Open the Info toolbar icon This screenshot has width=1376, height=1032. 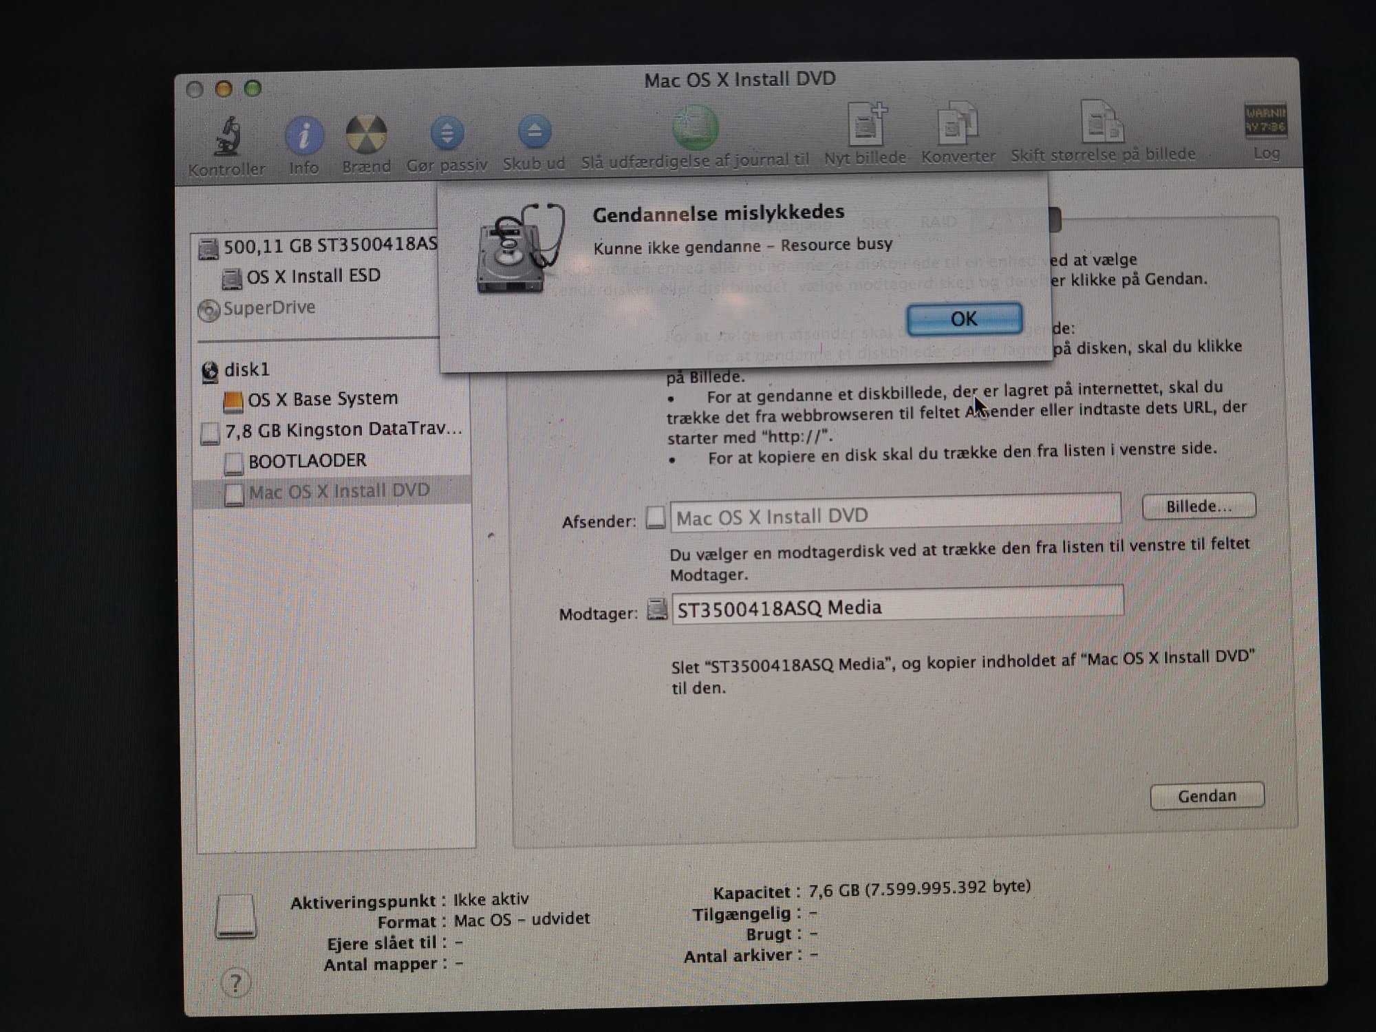(x=303, y=136)
